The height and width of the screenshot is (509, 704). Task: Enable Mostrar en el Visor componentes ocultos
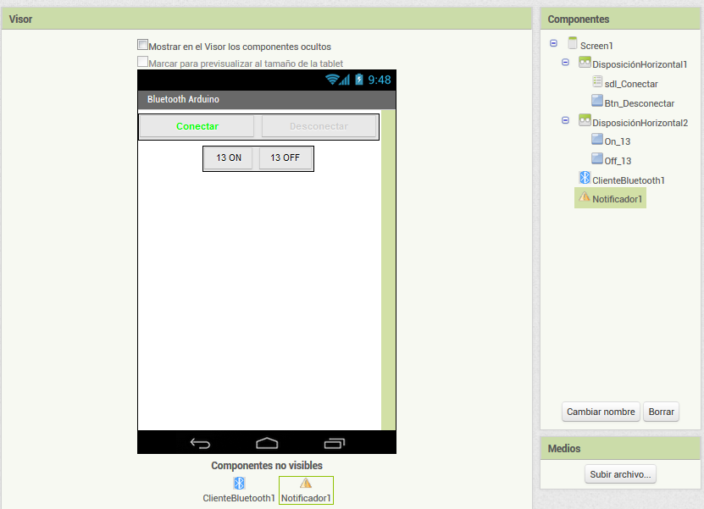pos(143,45)
